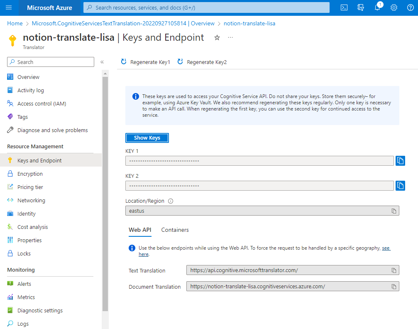
Task: Go to the Home breadcrumb
Action: tap(15, 24)
